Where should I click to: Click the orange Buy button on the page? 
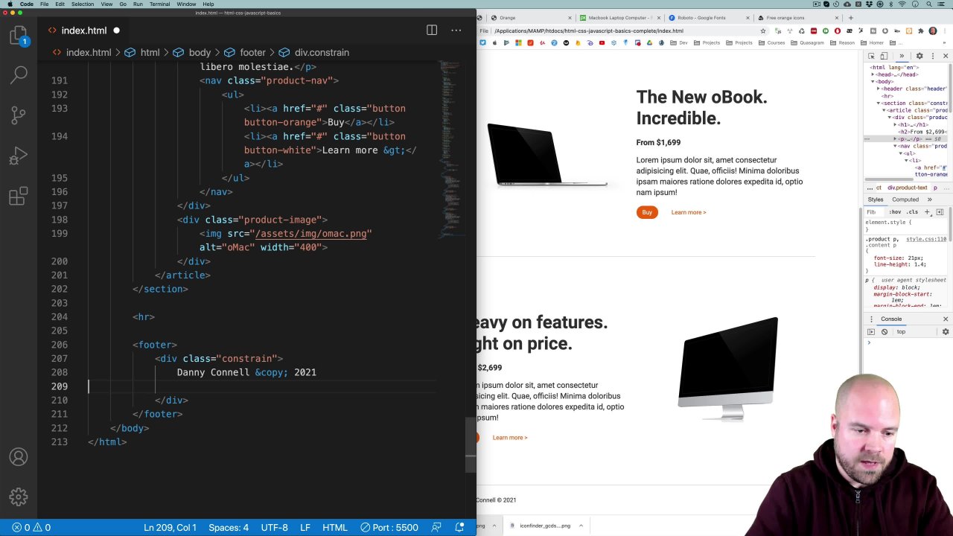point(647,212)
